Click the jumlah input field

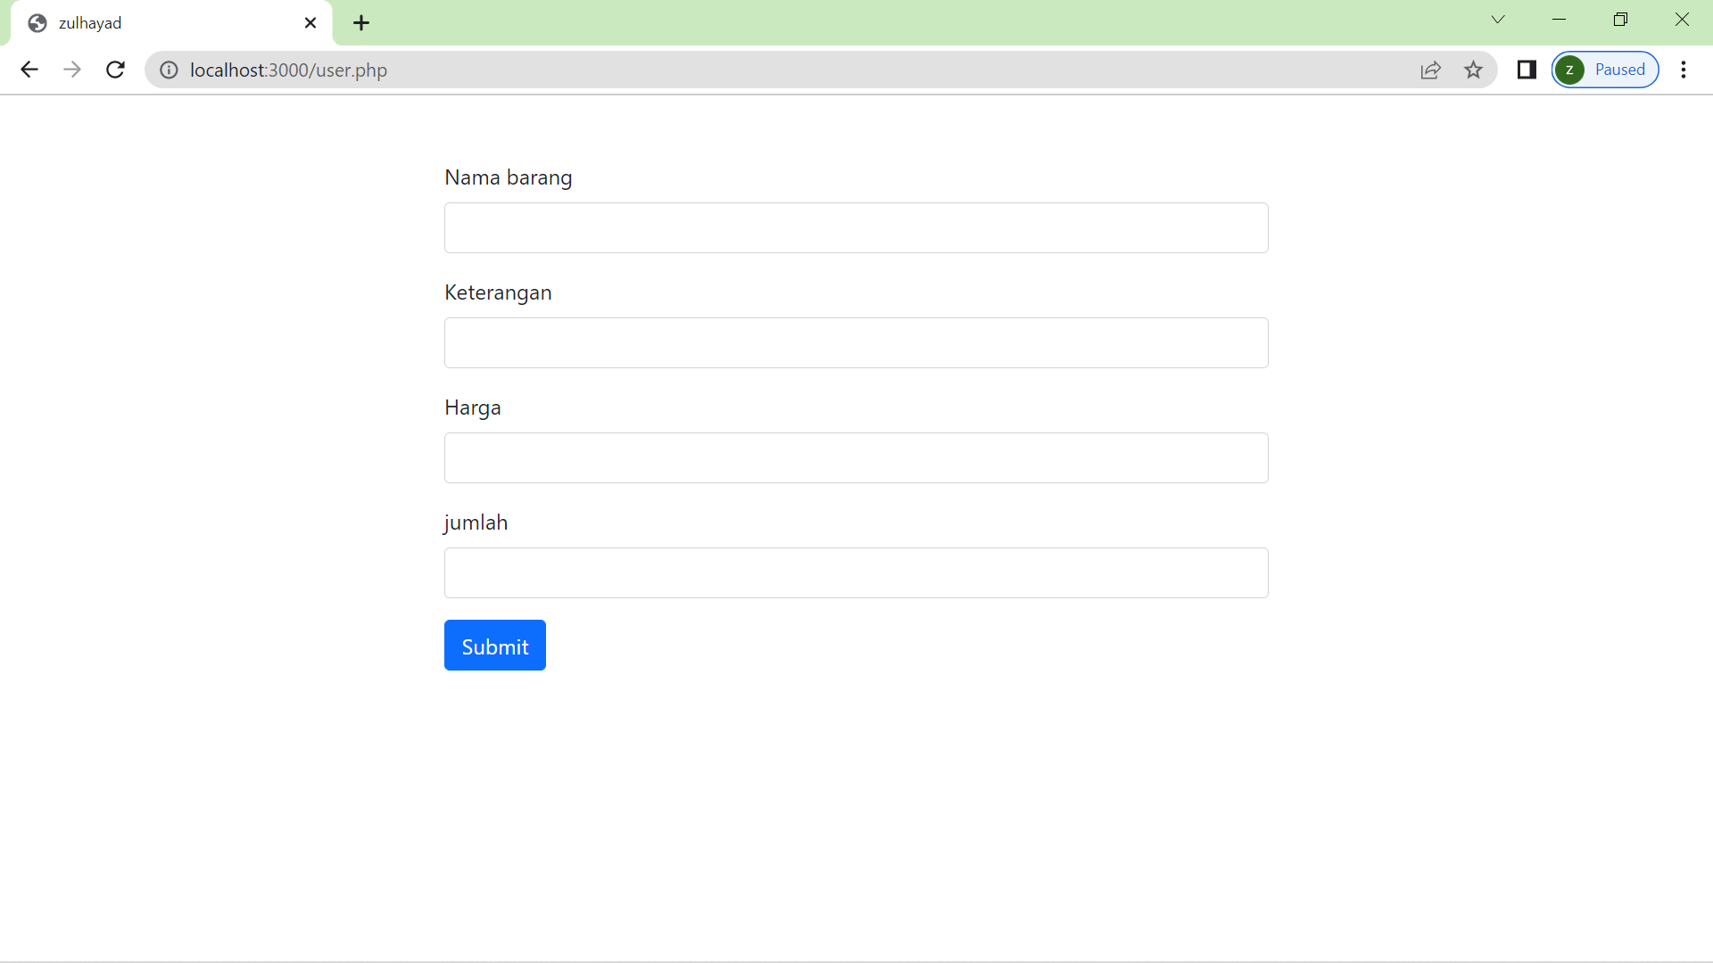[856, 572]
